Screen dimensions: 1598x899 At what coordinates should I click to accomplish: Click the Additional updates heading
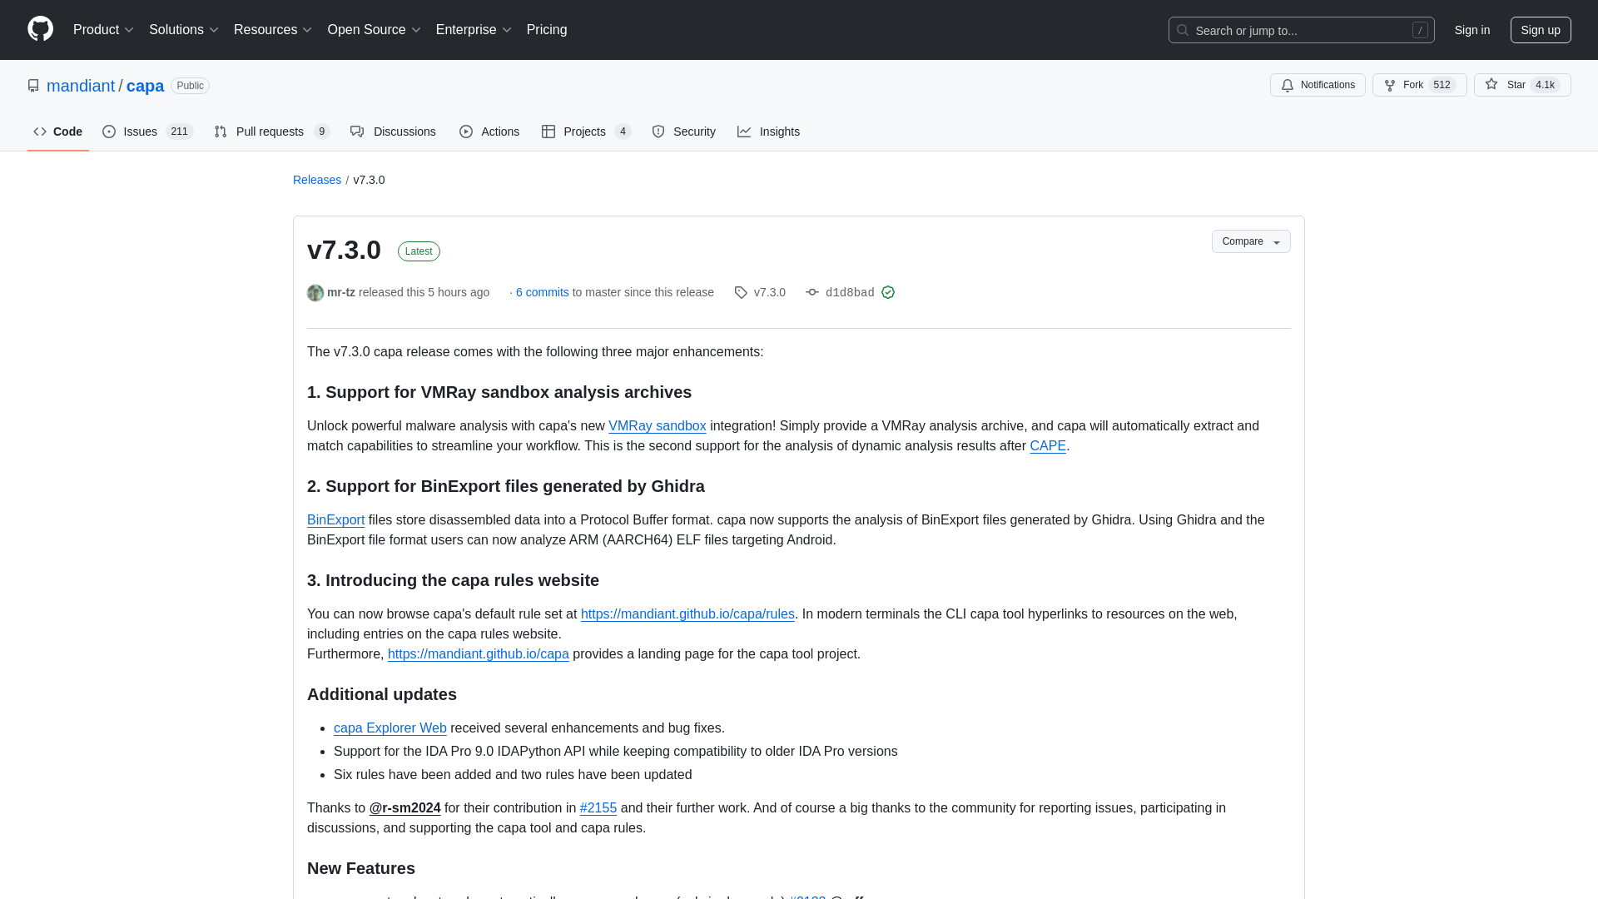coord(382,694)
